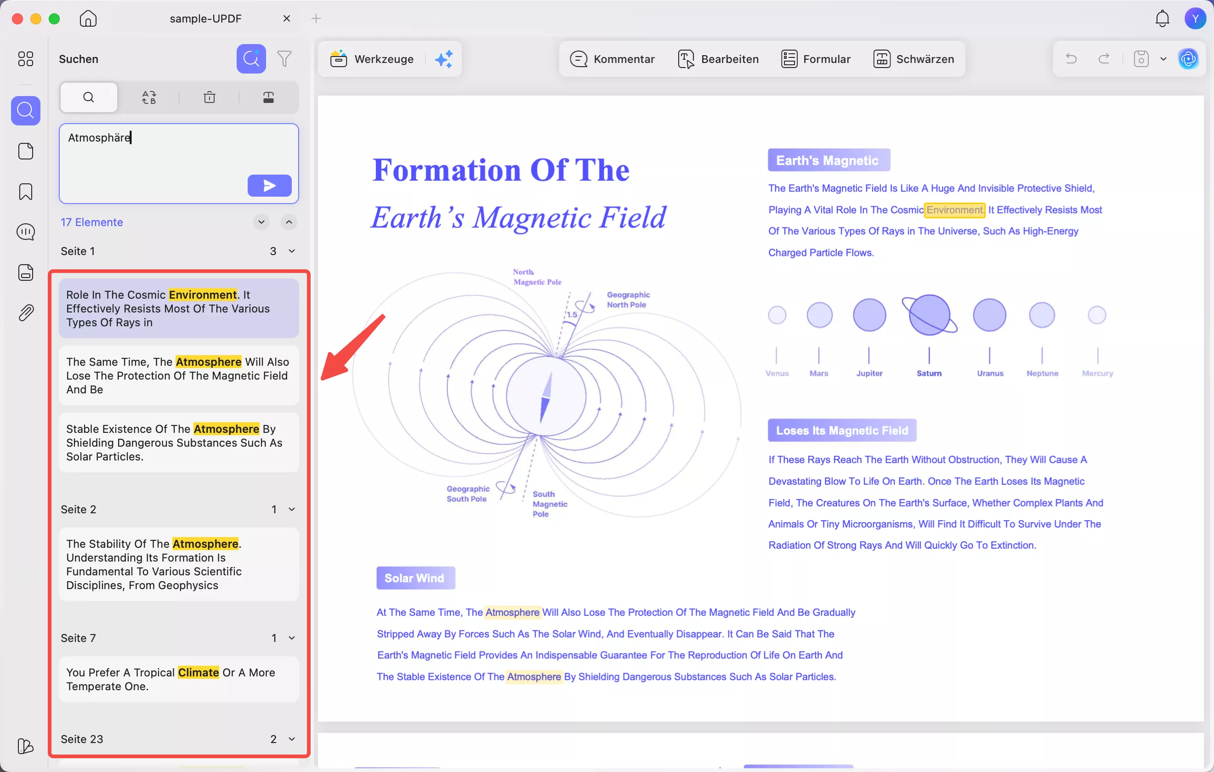Open the save options dropdown arrow
This screenshot has width=1214, height=772.
[x=1163, y=59]
